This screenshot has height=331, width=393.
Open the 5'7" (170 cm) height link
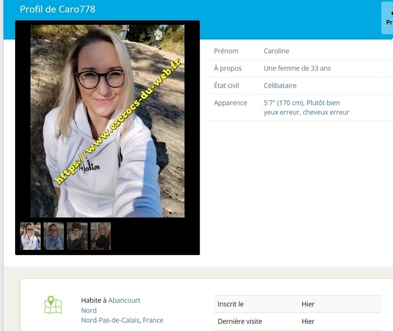[x=284, y=103]
